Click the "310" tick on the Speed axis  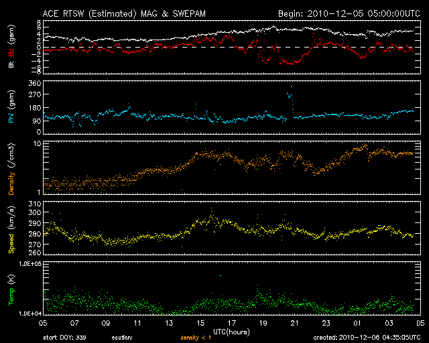click(x=35, y=204)
